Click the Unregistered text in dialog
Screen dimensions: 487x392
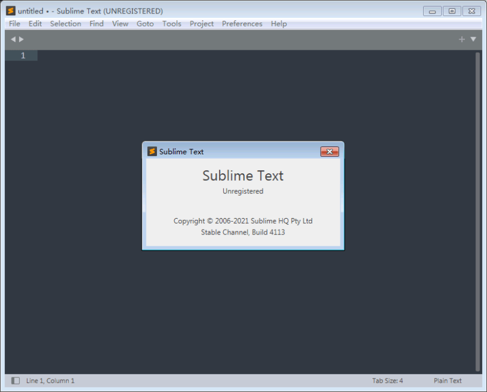[x=243, y=191]
